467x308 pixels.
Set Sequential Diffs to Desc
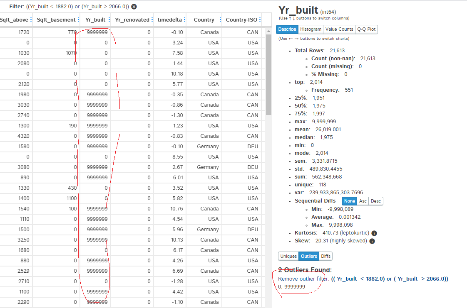pos(375,201)
